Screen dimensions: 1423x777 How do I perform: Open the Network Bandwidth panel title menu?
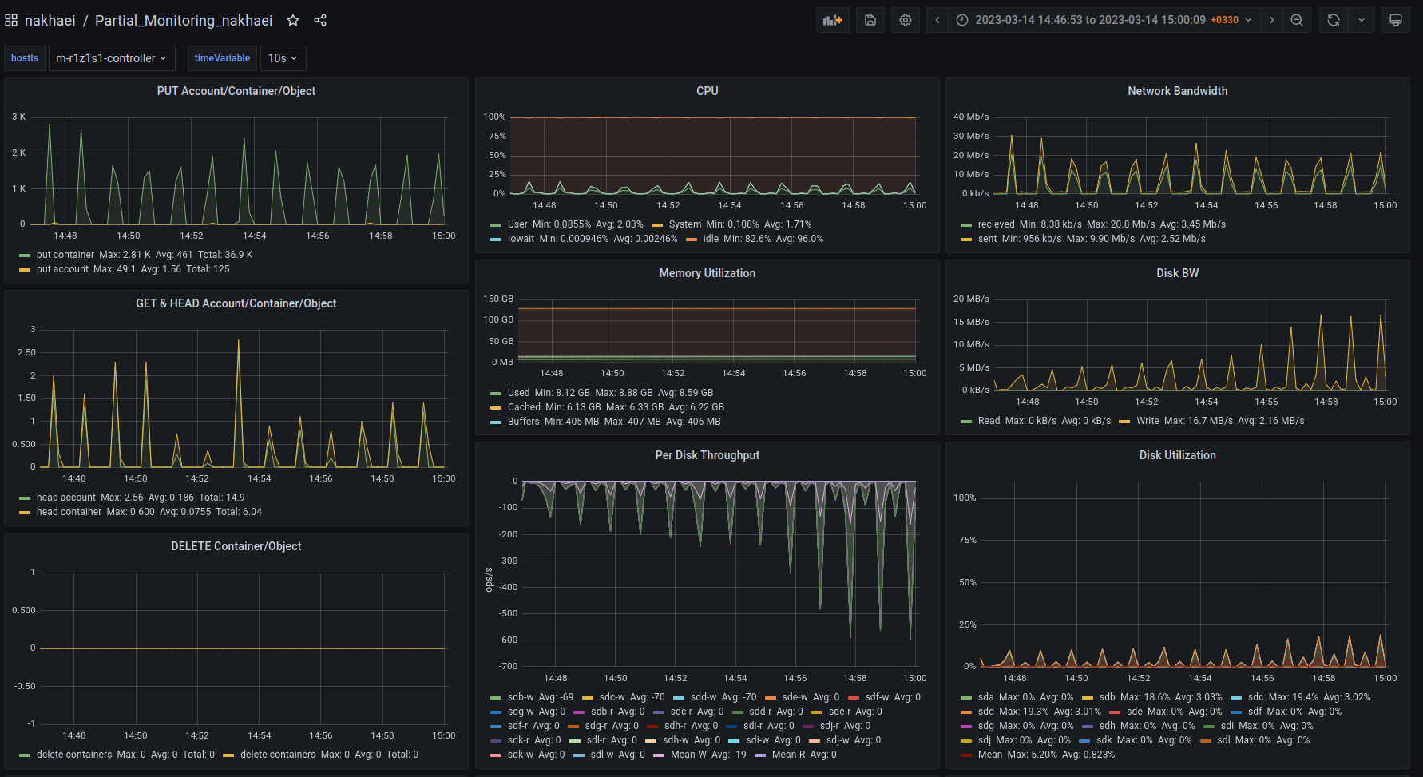[1177, 91]
